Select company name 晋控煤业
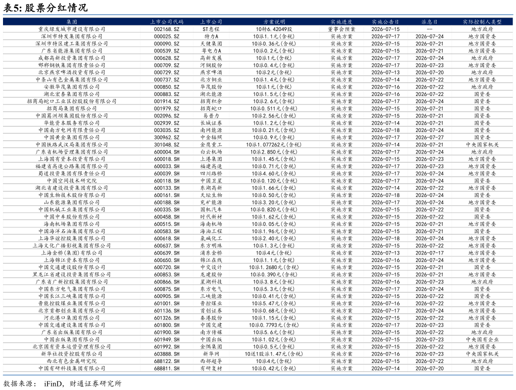Screen dimensions: 516x390 coord(211,303)
